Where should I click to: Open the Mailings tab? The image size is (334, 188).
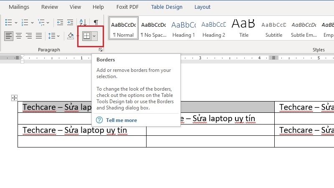(x=19, y=7)
